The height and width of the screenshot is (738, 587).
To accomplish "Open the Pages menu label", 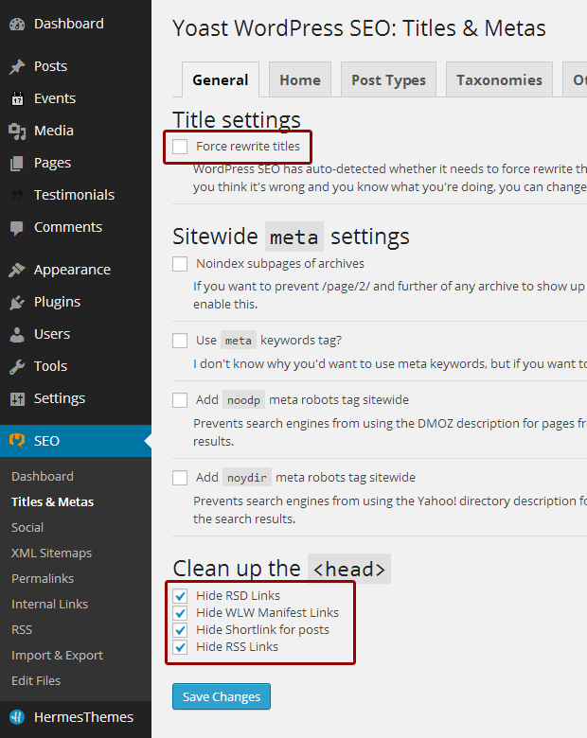I will (x=52, y=163).
